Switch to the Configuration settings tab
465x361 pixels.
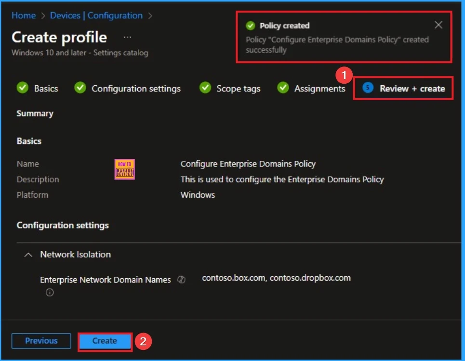click(135, 88)
